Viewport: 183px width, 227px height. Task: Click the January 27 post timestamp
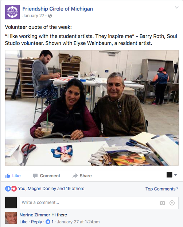pyautogui.click(x=33, y=16)
